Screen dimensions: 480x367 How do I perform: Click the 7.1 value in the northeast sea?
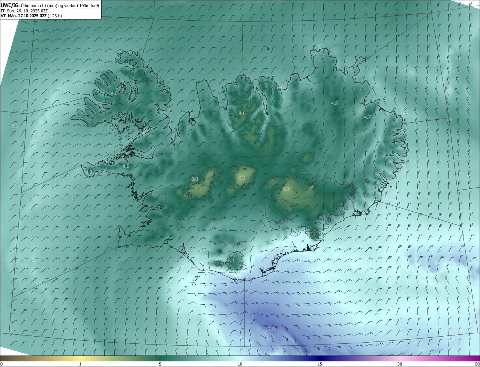tap(457, 59)
